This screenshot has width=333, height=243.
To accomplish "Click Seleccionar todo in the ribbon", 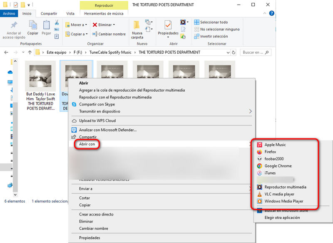I will coord(214,22).
